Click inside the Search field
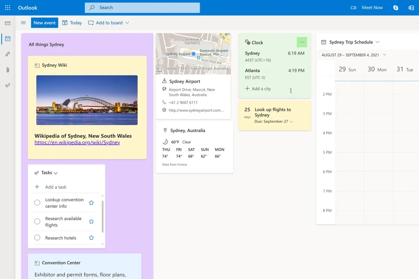The height and width of the screenshot is (279, 419). pyautogui.click(x=142, y=7)
